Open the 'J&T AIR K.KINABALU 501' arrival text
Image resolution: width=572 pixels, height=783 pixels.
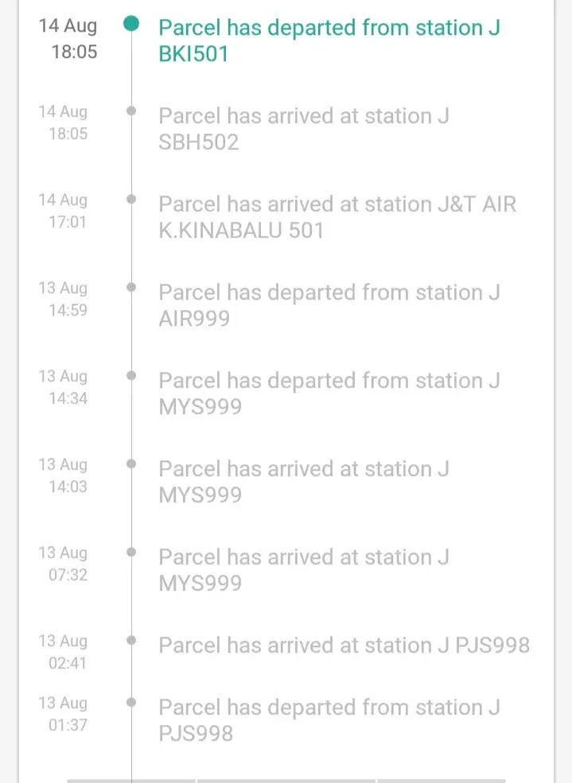[x=337, y=216]
